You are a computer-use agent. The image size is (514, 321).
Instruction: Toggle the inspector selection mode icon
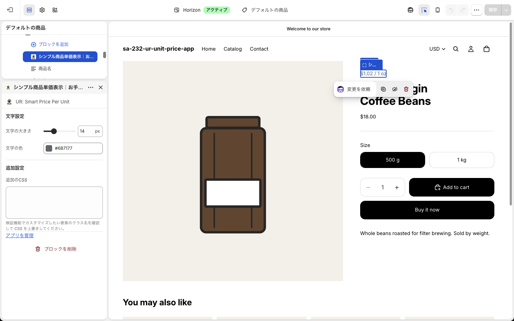pos(424,10)
